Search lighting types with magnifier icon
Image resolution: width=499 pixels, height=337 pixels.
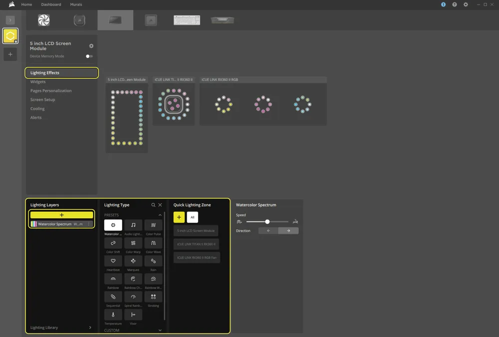tap(153, 205)
